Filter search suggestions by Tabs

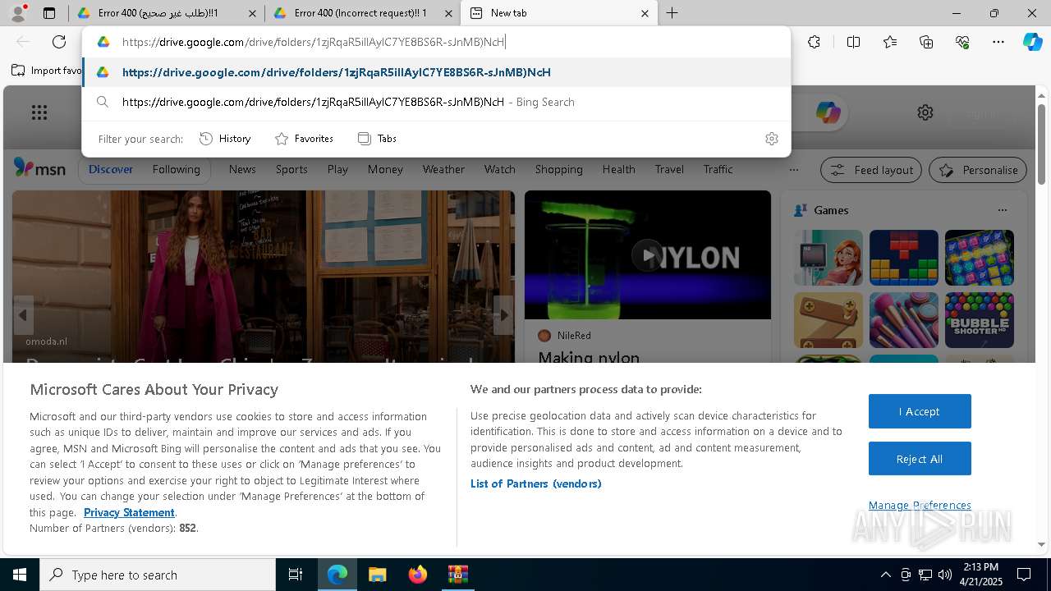coord(378,139)
